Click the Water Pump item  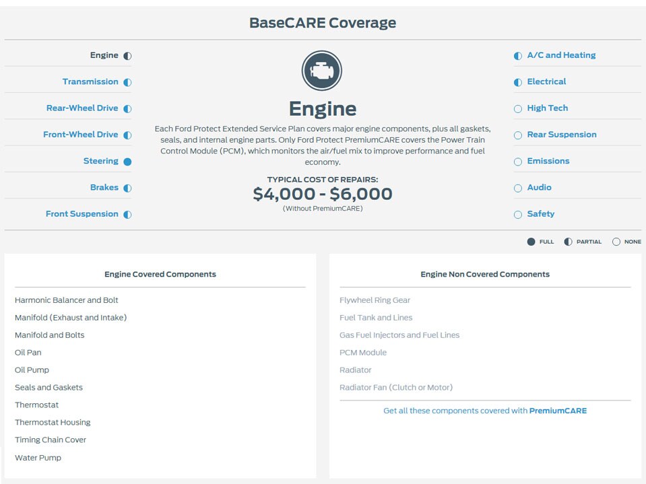[38, 458]
